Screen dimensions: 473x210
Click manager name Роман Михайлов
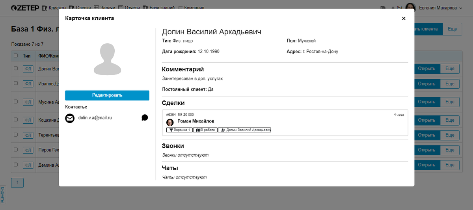coord(196,121)
